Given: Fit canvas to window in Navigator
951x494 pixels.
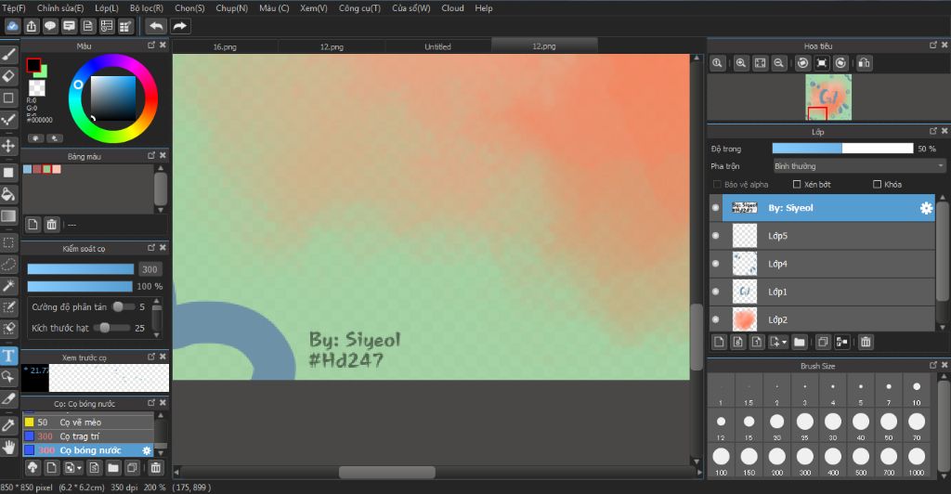Looking at the screenshot, I should (760, 63).
